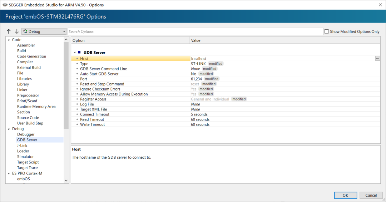Select Reset and Stop Command row
Screen dimensions: 386x202
point(226,84)
